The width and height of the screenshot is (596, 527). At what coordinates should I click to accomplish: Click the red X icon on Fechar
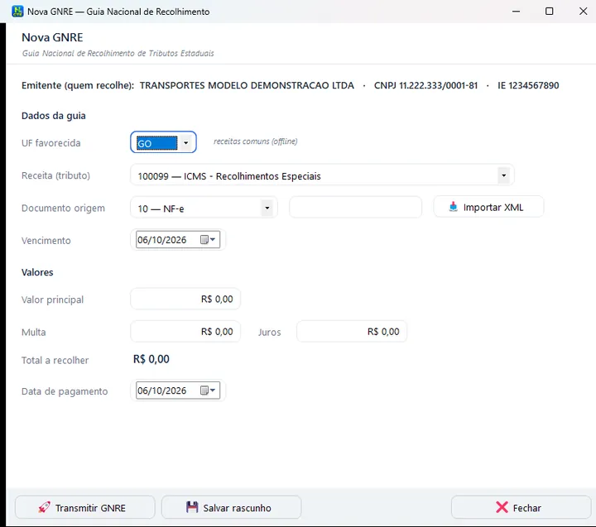click(502, 507)
